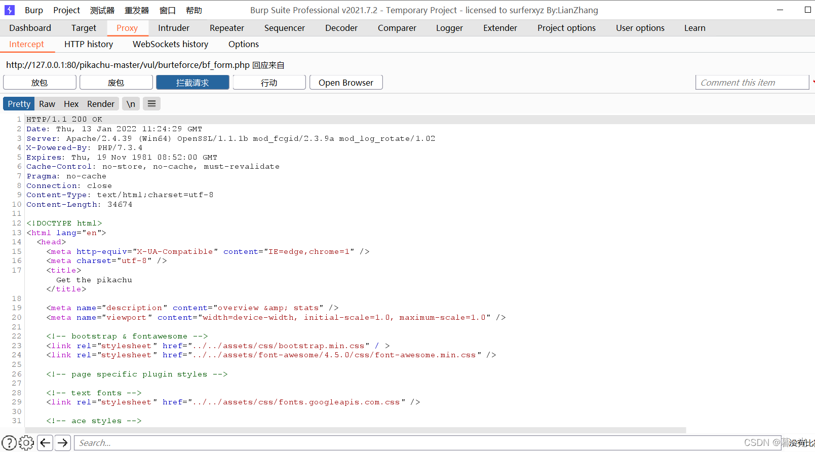Switch to the Raw view tab
Screen dimensions: 815x452
click(x=47, y=104)
